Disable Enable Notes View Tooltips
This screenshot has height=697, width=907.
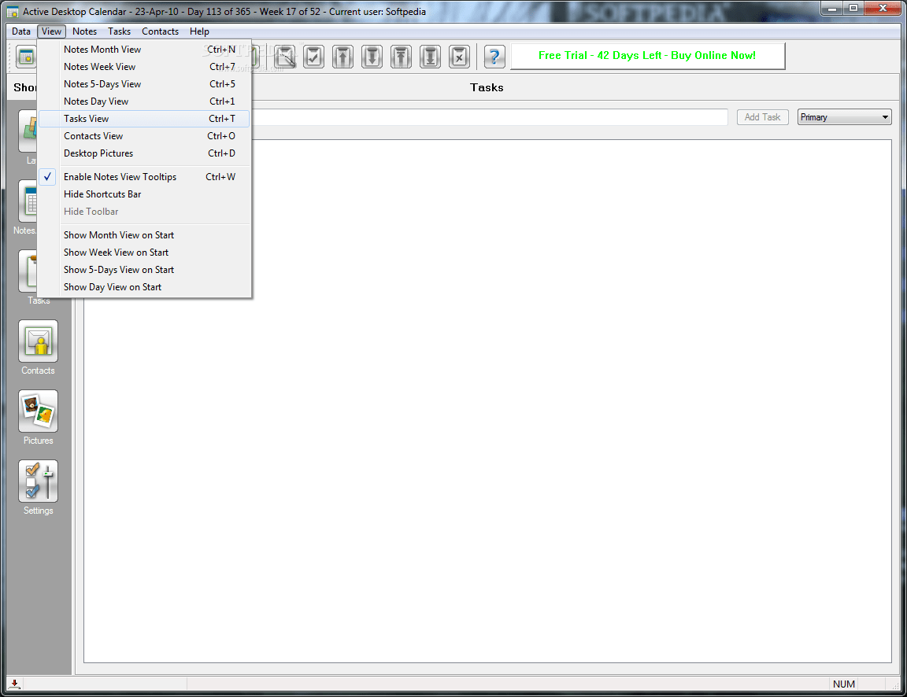pos(120,176)
